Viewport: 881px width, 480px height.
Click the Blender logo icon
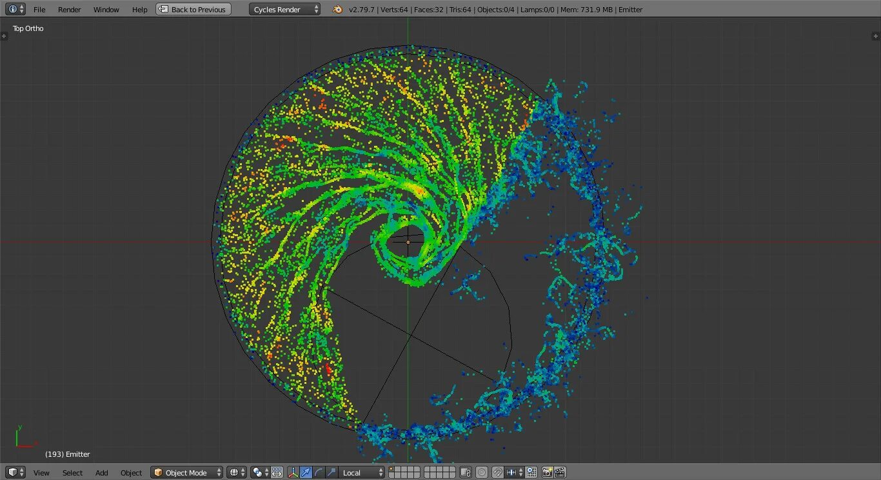pyautogui.click(x=337, y=9)
